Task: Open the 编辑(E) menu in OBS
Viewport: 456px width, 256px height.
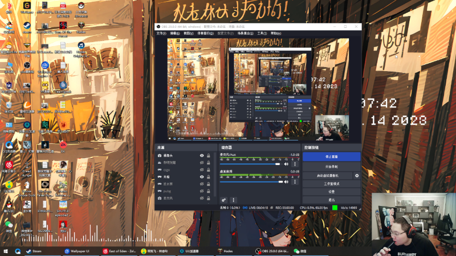Action: pyautogui.click(x=175, y=34)
